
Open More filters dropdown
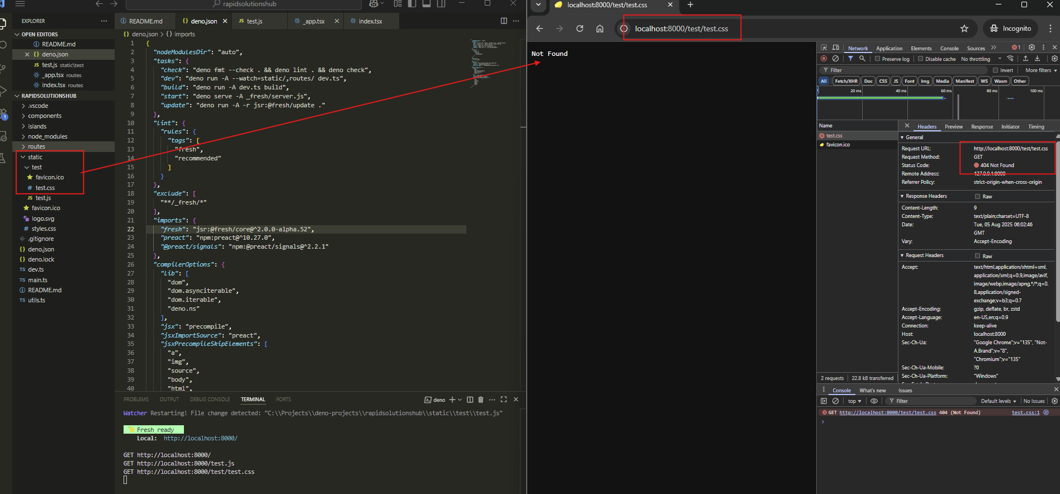click(x=1041, y=70)
